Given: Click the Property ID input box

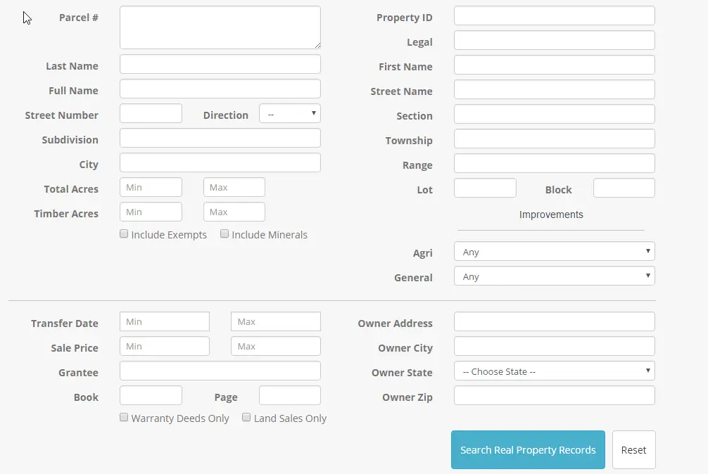Looking at the screenshot, I should [x=554, y=16].
